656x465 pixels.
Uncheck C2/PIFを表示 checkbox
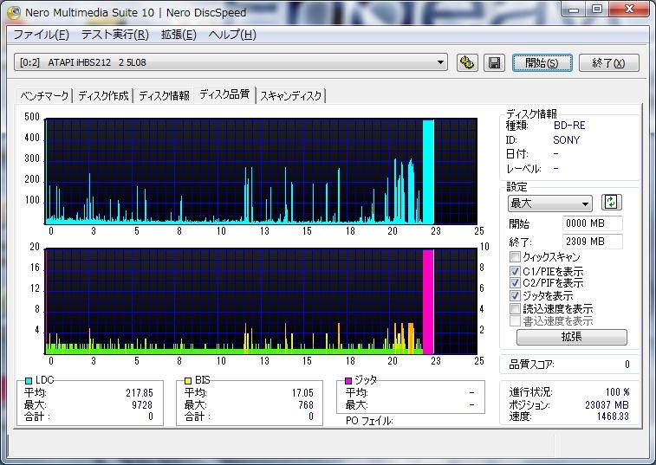515,282
